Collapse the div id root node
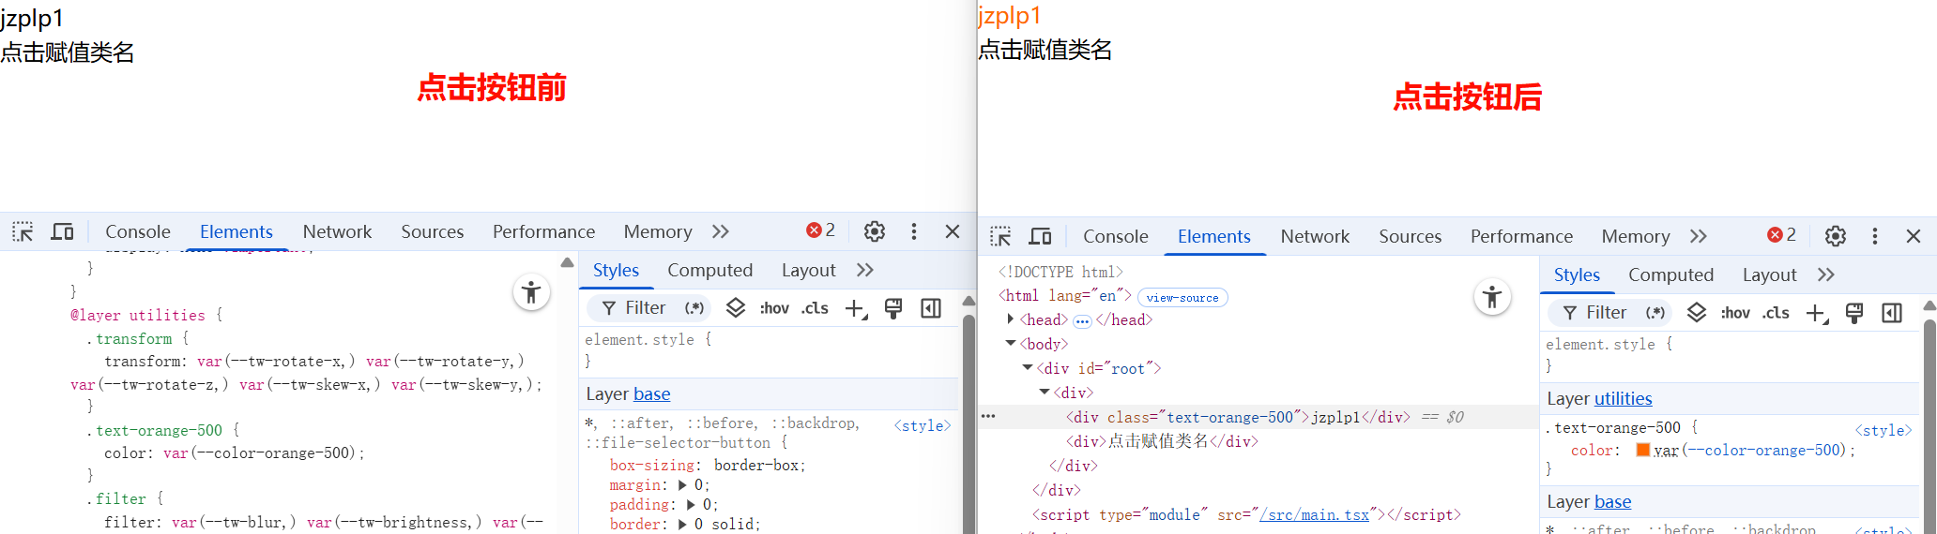The width and height of the screenshot is (1937, 534). click(1028, 368)
